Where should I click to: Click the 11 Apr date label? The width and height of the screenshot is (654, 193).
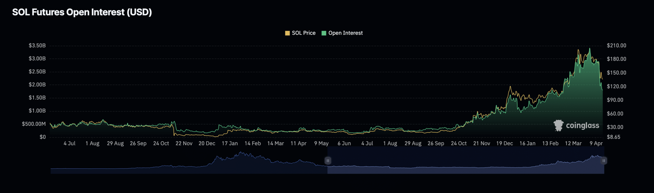coord(298,143)
